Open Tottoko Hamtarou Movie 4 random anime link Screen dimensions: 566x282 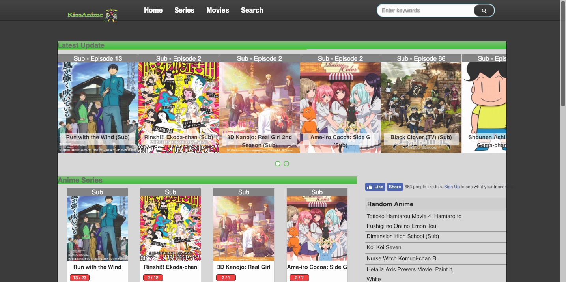coord(414,221)
